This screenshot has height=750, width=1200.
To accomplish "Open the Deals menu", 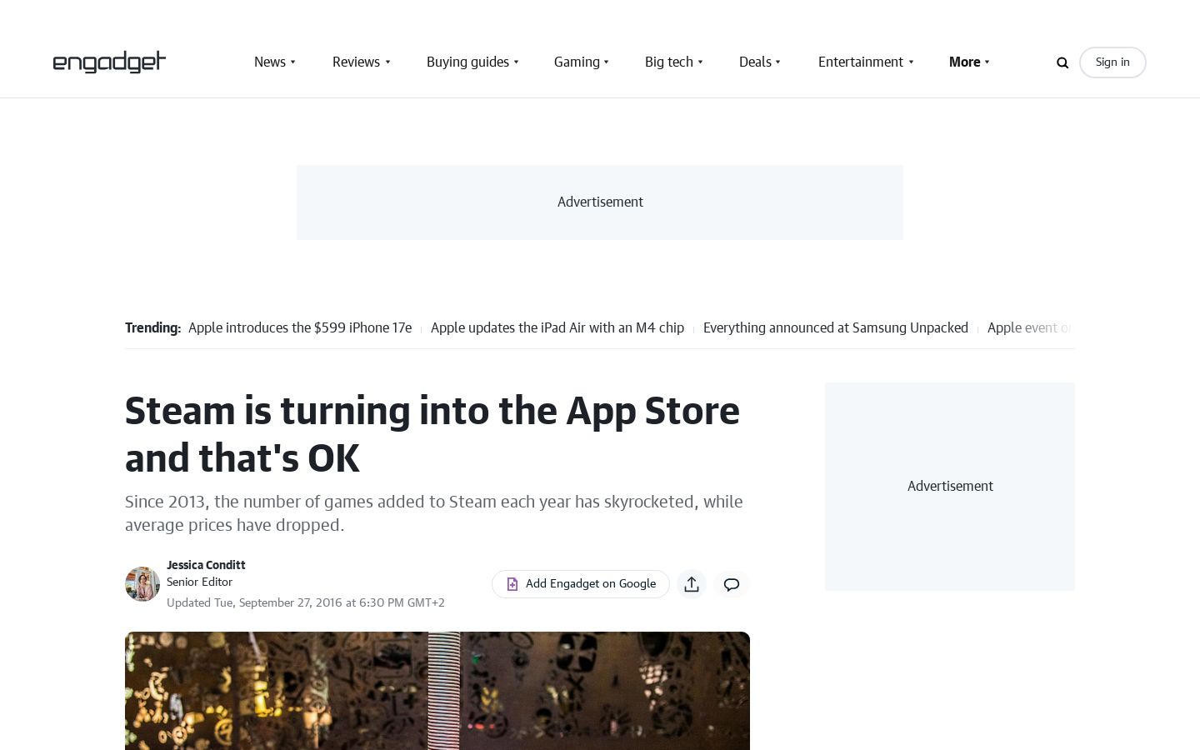I will (x=755, y=62).
